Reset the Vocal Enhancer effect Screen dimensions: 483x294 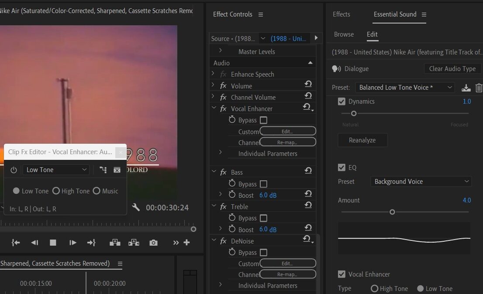307,107
